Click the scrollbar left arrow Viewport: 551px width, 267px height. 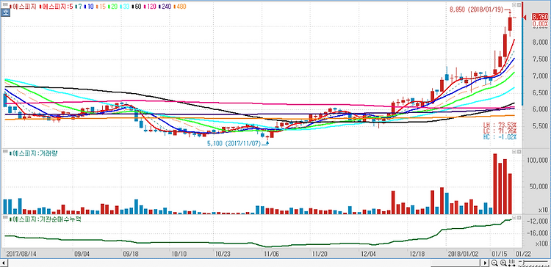tap(4, 263)
